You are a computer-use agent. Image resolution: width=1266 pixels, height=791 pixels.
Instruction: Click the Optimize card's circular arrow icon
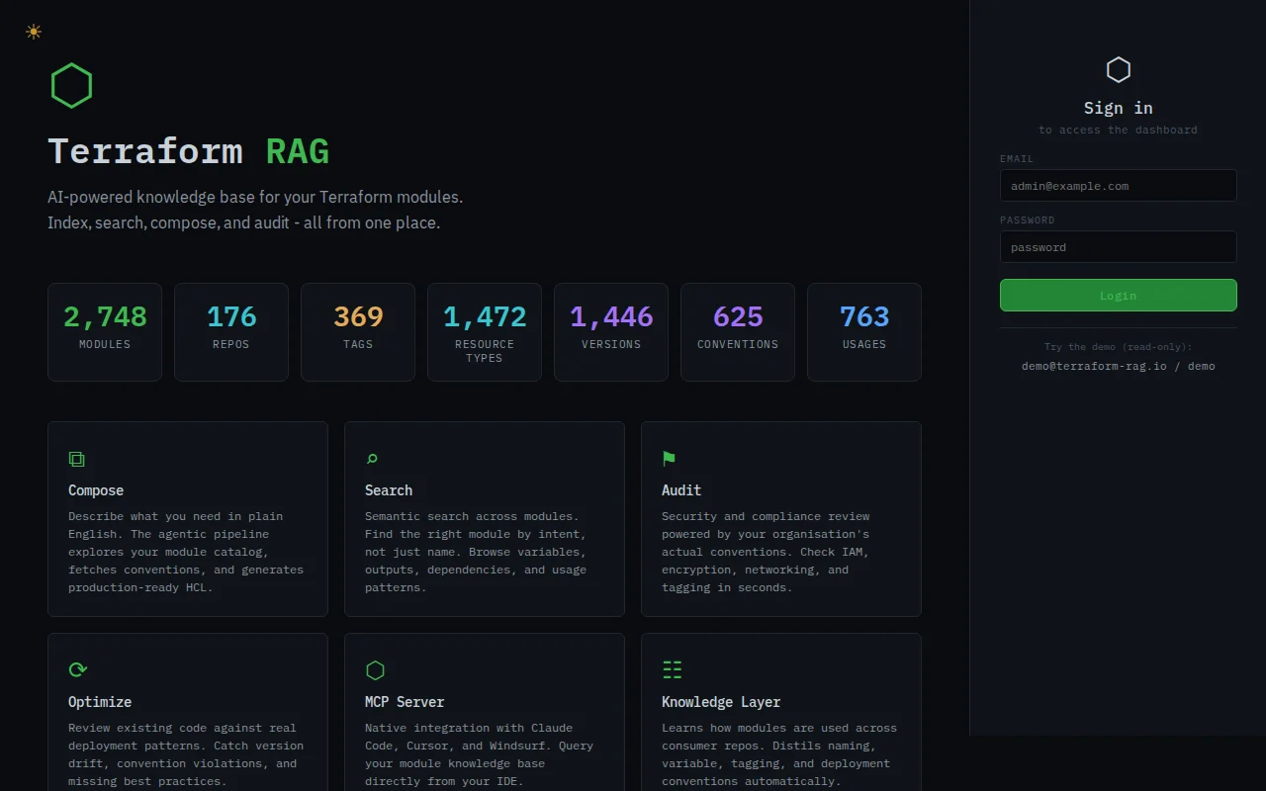click(78, 670)
